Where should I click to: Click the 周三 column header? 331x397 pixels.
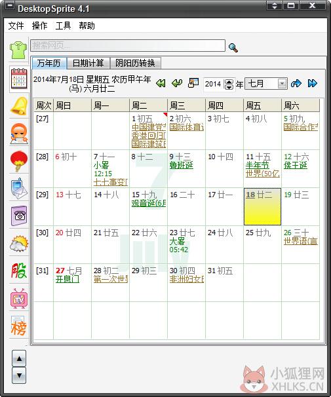(186, 105)
